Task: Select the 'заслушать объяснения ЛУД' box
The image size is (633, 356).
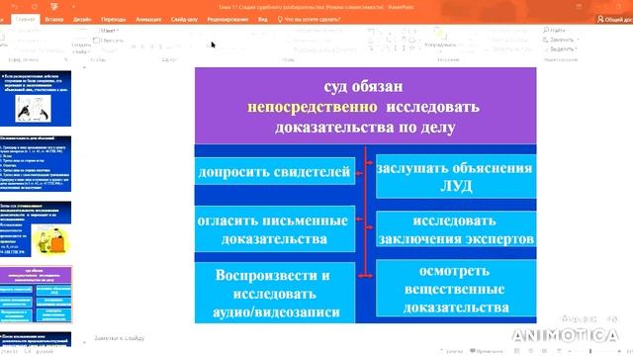Action: 456,176
